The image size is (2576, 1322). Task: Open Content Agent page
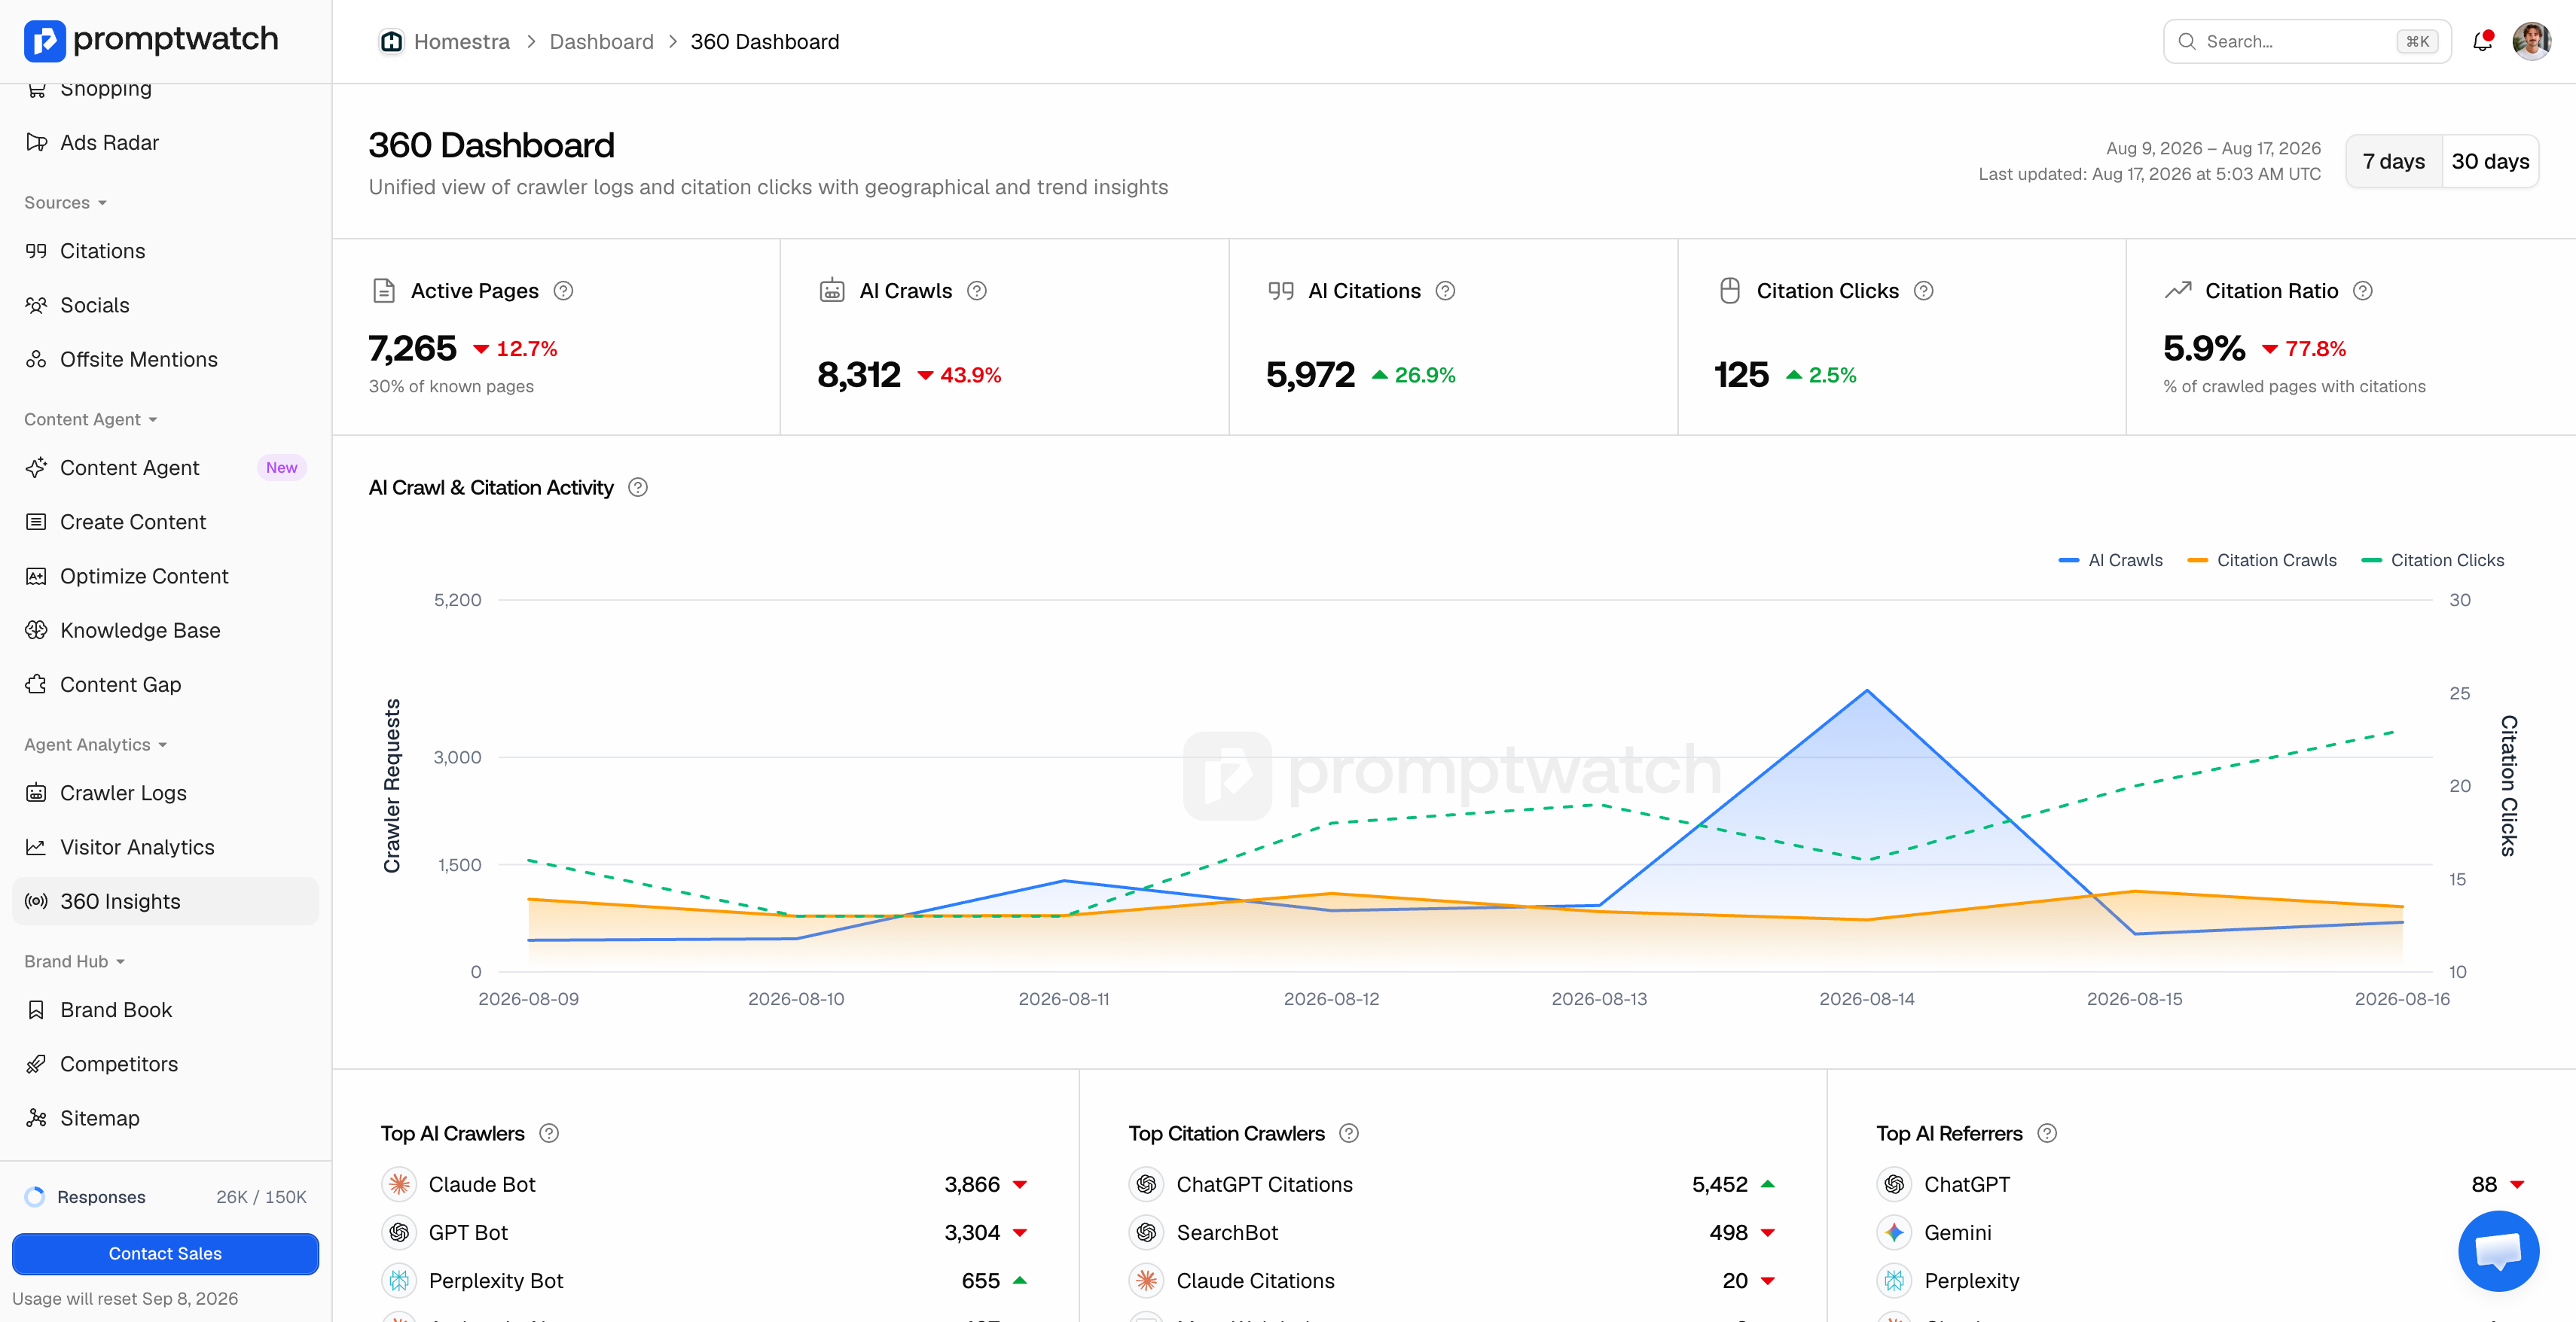pyautogui.click(x=165, y=468)
